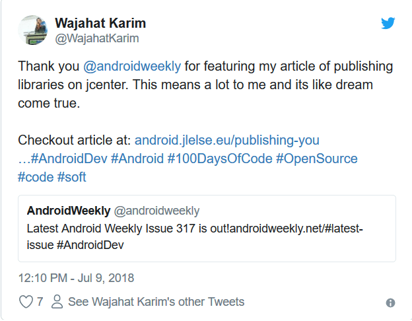Open the tweet timestamp Jul 9, 2018

coord(76,278)
